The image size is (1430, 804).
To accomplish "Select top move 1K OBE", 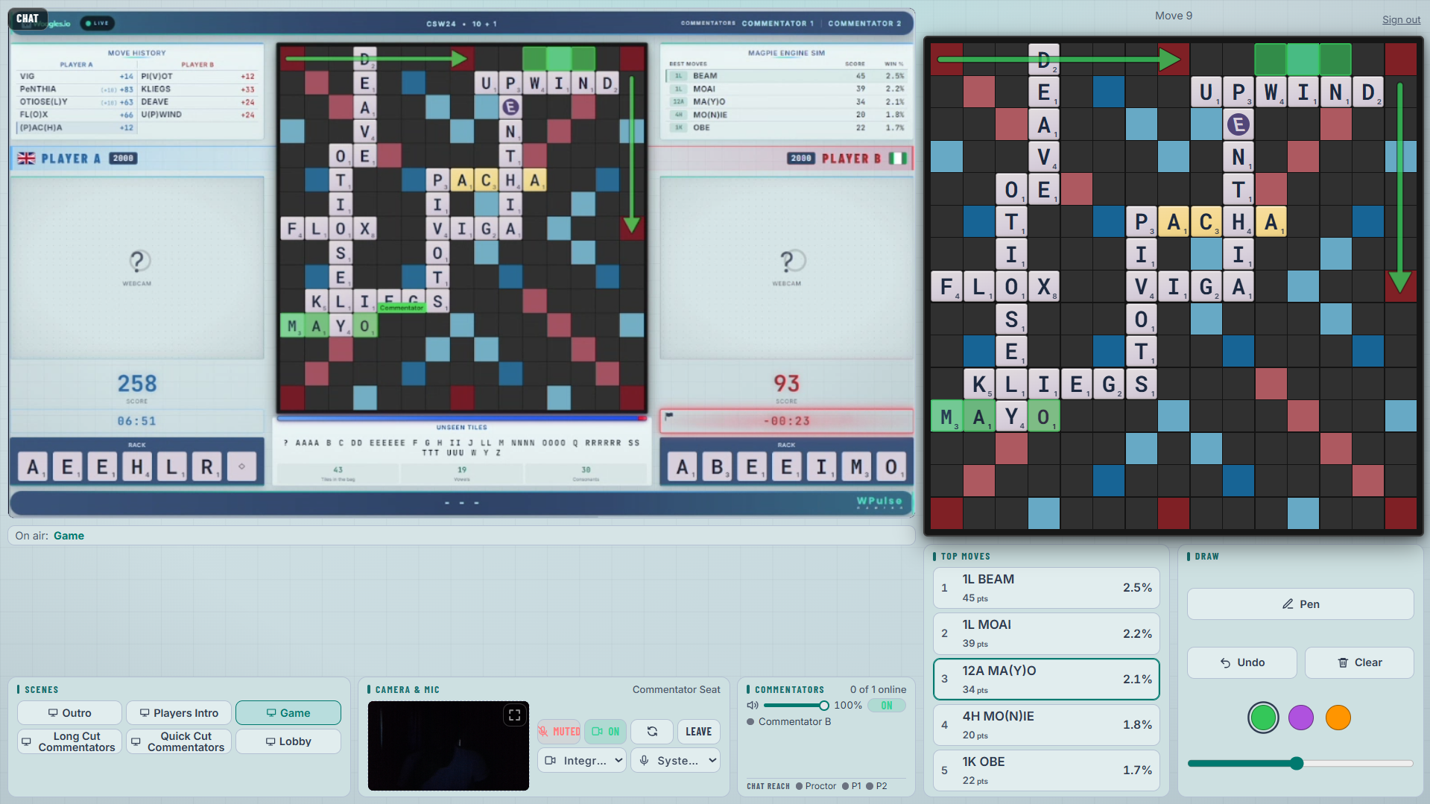I will tap(1046, 770).
